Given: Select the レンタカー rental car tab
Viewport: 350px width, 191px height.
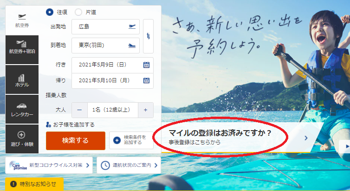Looking at the screenshot, I should (x=22, y=110).
